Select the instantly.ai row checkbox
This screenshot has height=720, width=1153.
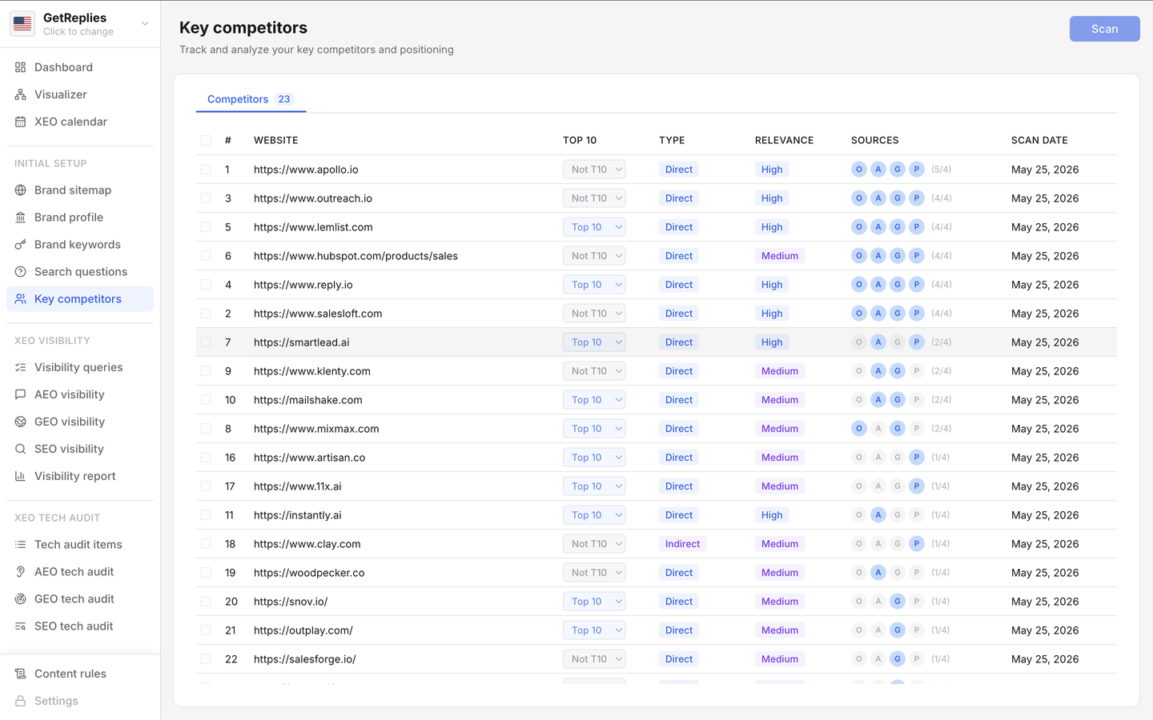[x=206, y=515]
